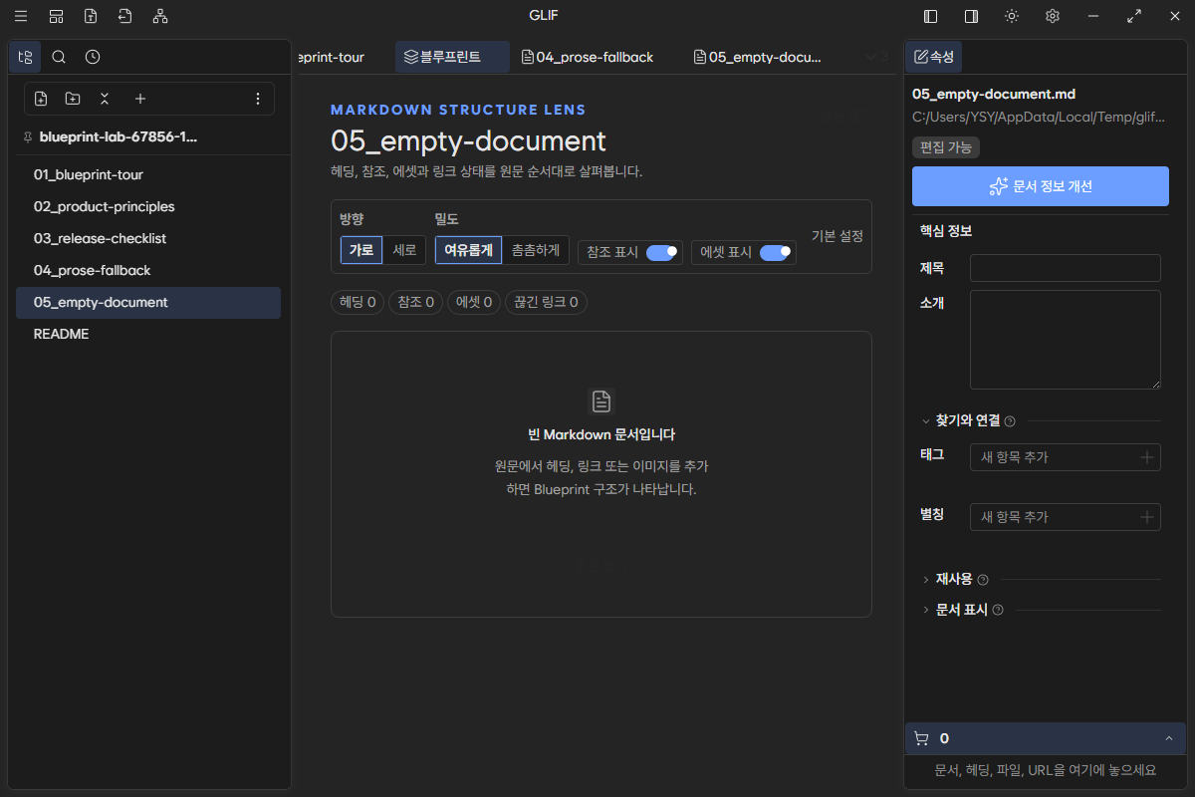This screenshot has height=797, width=1195.
Task: Select the 속성 properties tab
Action: (x=933, y=57)
